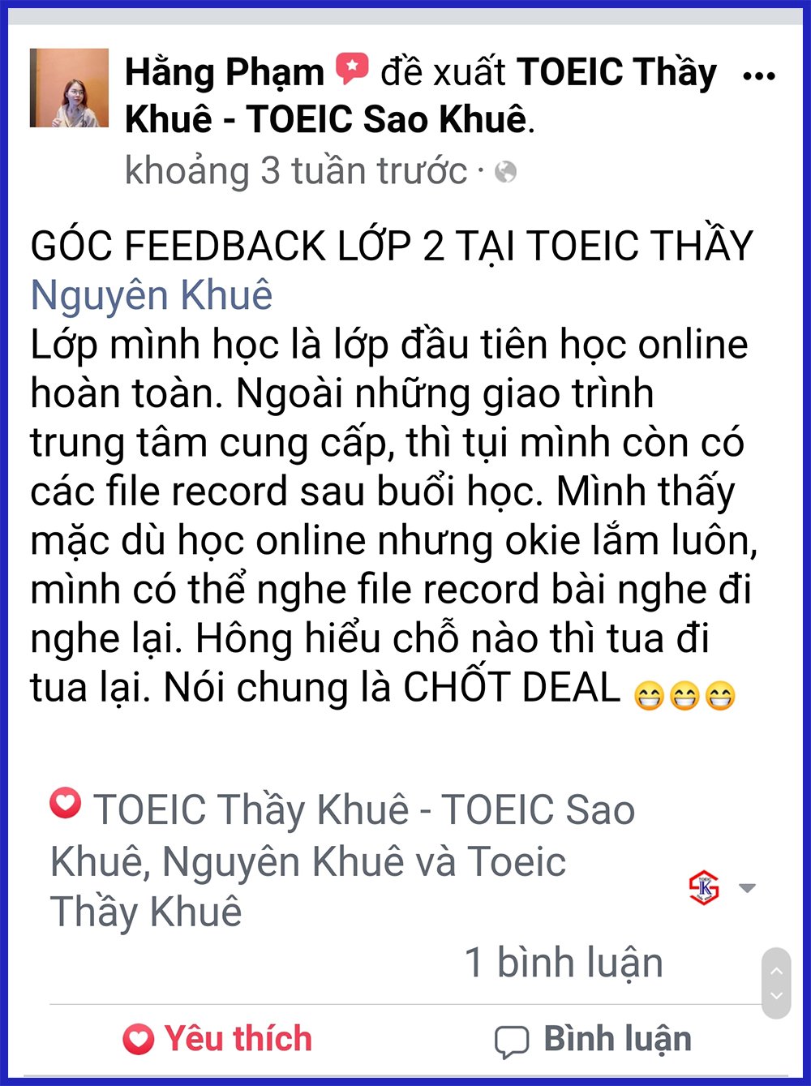Click the heart reaction icon above reactor names
The image size is (811, 1086).
click(x=65, y=803)
